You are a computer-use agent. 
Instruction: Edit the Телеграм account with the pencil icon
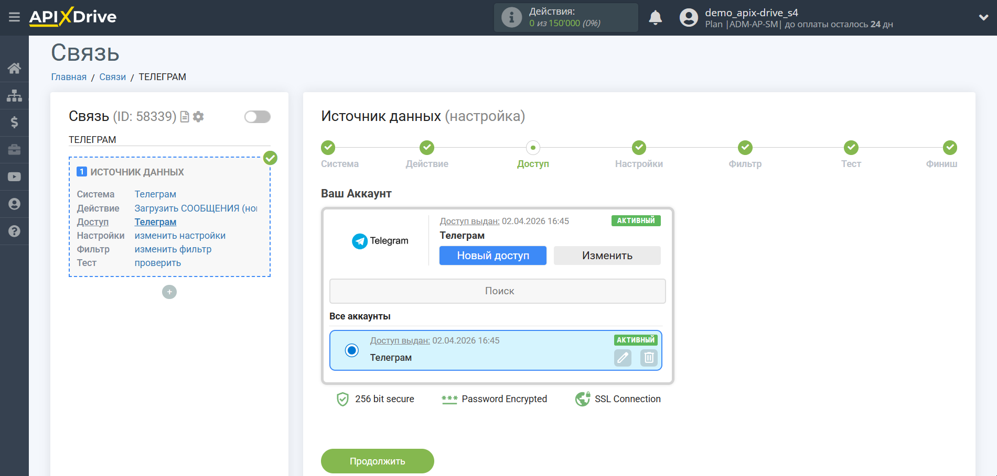point(623,358)
